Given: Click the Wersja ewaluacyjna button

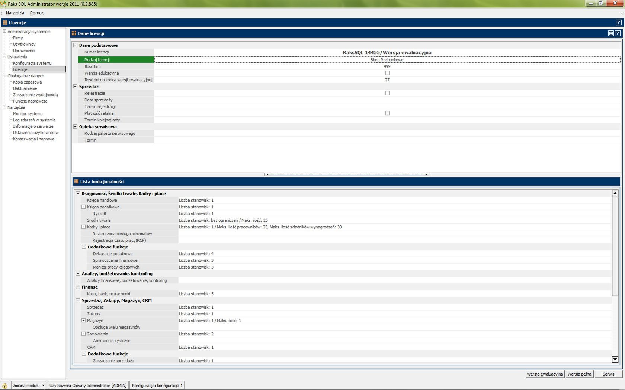Looking at the screenshot, I should (x=545, y=374).
